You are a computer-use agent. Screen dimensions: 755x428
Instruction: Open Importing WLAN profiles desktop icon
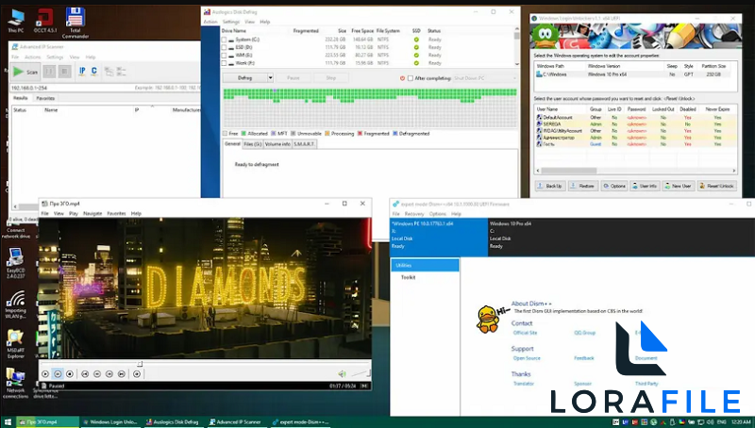coord(15,305)
